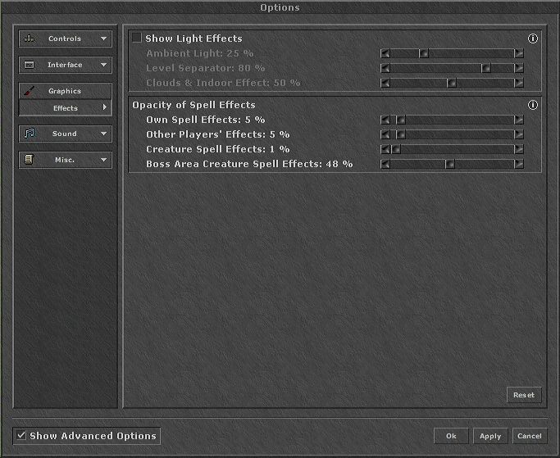Expand the Controls dropdown arrow
Viewport: 560px width, 458px height.
tap(103, 39)
